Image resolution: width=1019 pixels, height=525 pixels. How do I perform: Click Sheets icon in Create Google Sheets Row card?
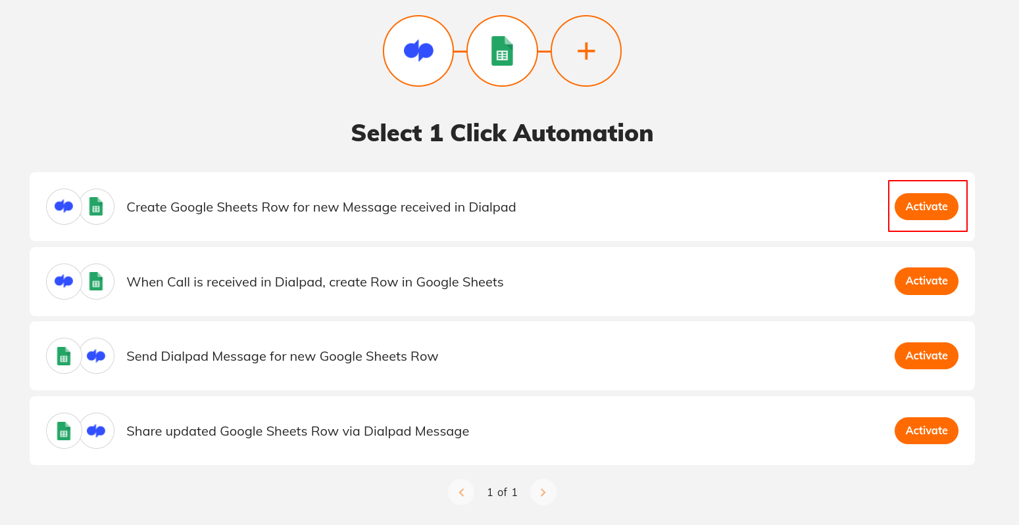pyautogui.click(x=96, y=206)
